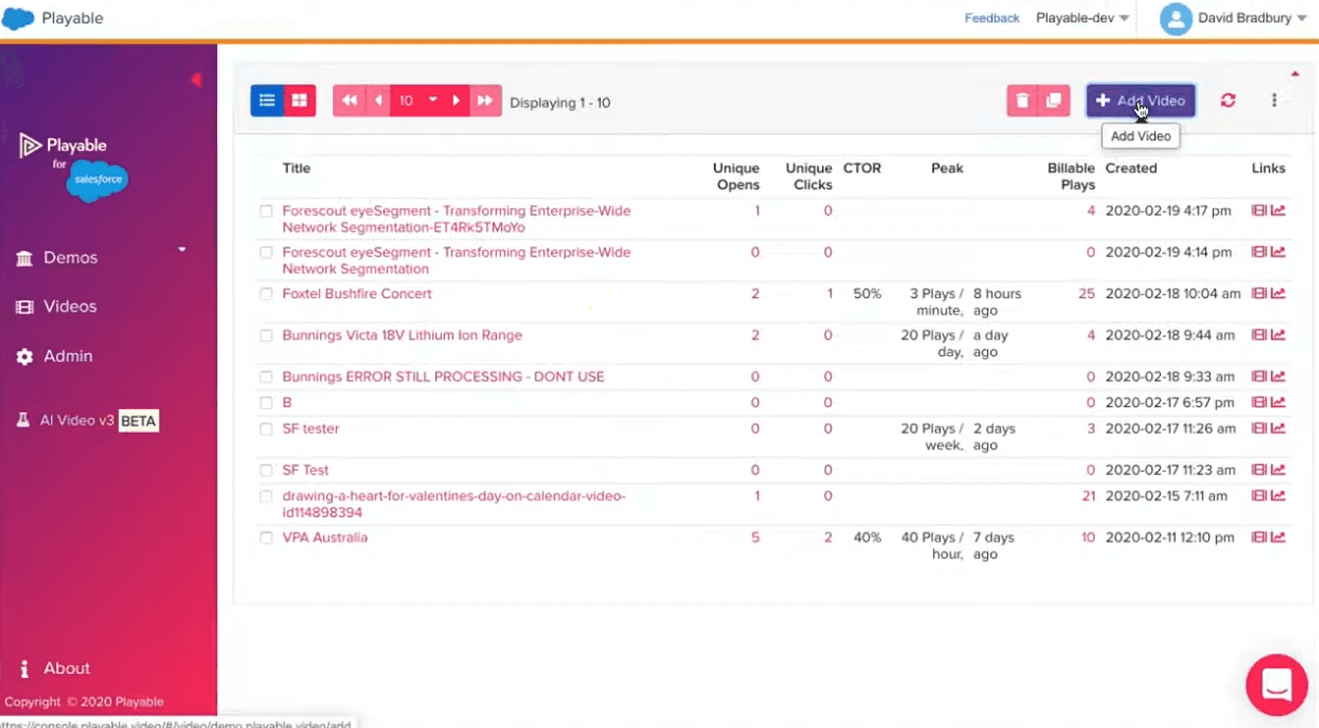
Task: Tick checkbox for video B
Action: tap(266, 403)
